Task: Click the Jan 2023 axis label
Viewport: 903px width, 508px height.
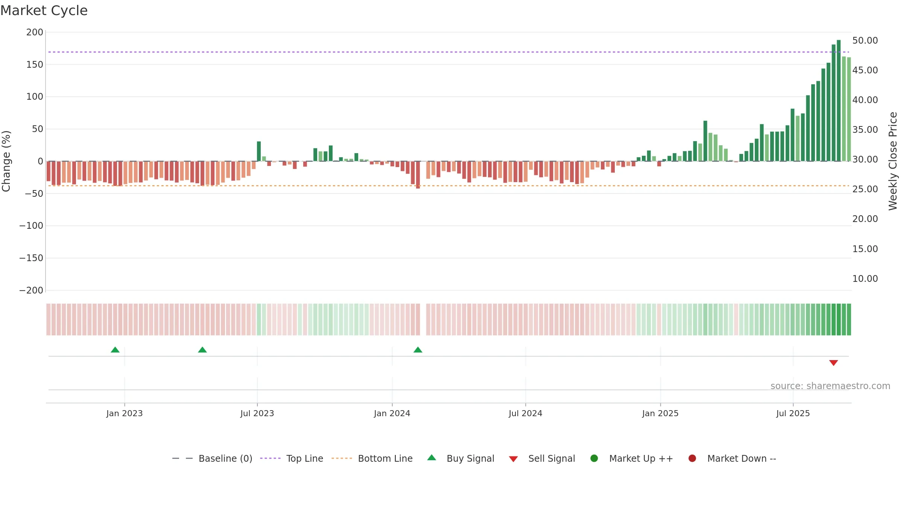Action: 125,414
